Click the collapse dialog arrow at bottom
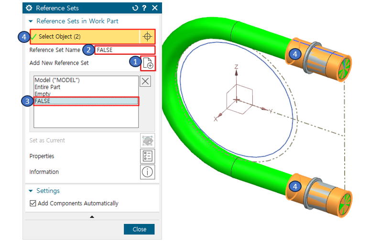369x243 pixels. click(92, 217)
